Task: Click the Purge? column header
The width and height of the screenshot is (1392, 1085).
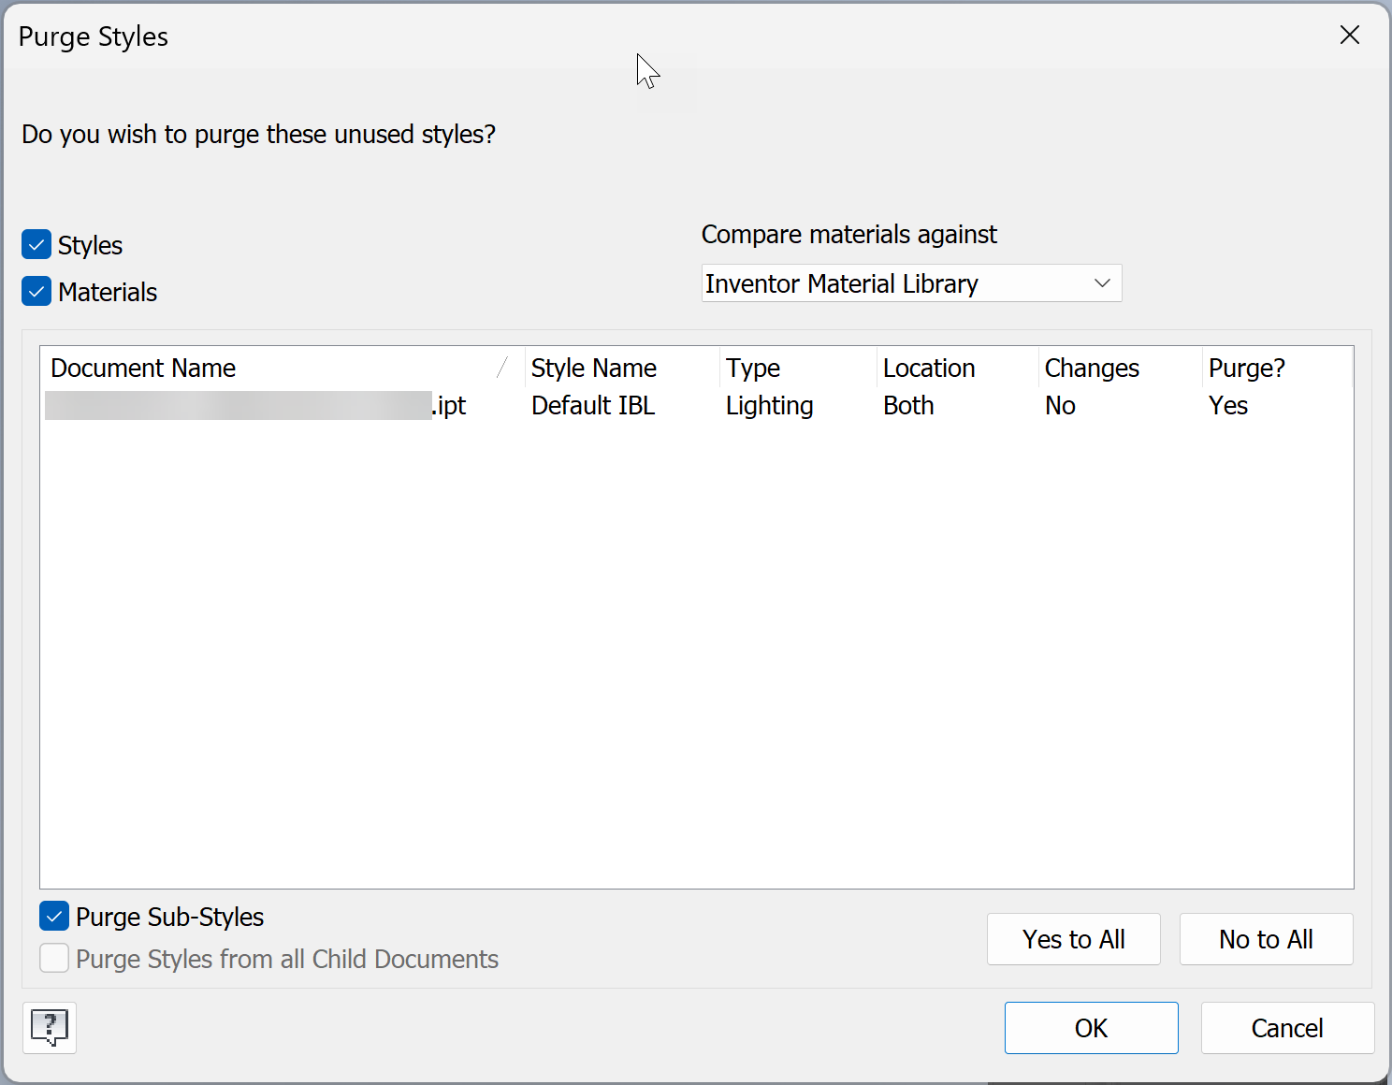Action: click(1246, 369)
